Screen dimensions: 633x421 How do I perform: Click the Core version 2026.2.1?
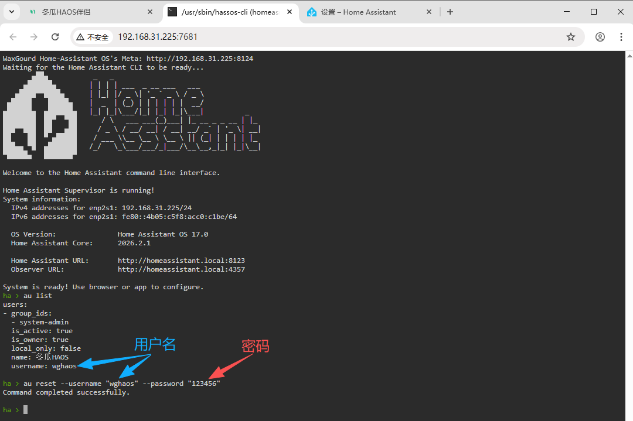pos(134,243)
